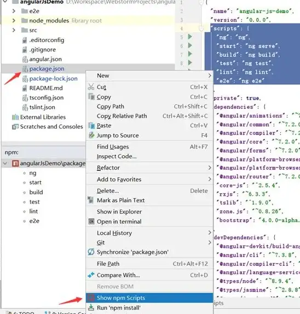Click the '@types/node' devDependency line
The width and height of the screenshot is (300, 314).
pos(255,281)
